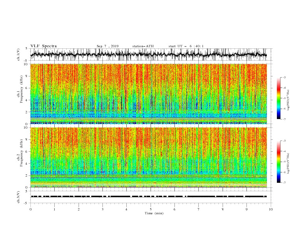Click the ch.2 colorbar "log(PSD)(V²/Hz)" label

click(288, 164)
